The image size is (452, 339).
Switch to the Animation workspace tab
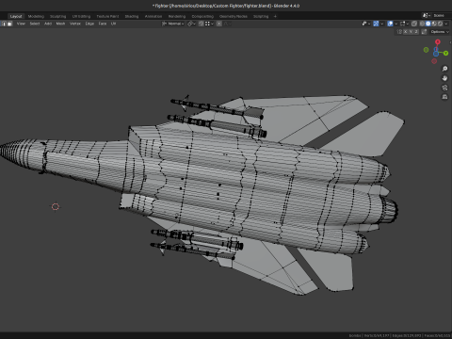(x=153, y=16)
